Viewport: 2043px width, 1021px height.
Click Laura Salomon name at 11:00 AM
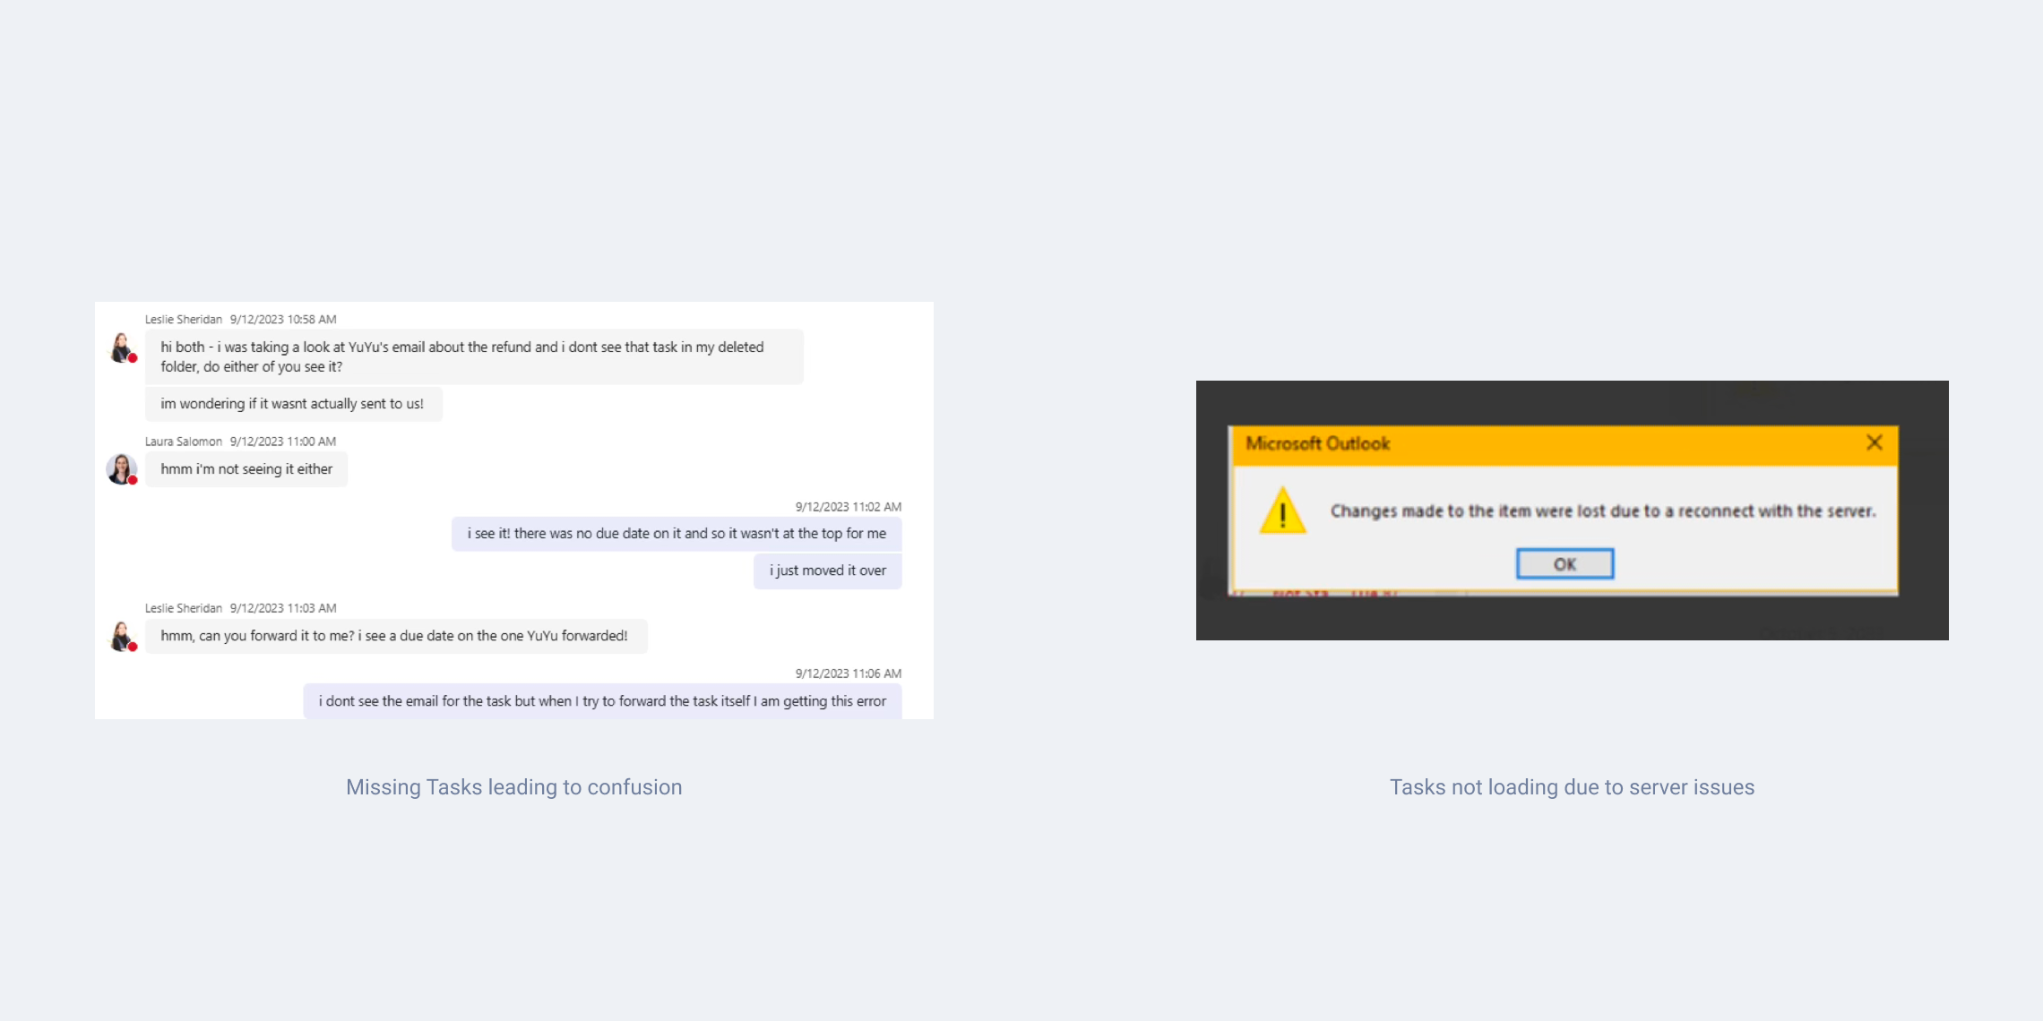click(x=184, y=442)
